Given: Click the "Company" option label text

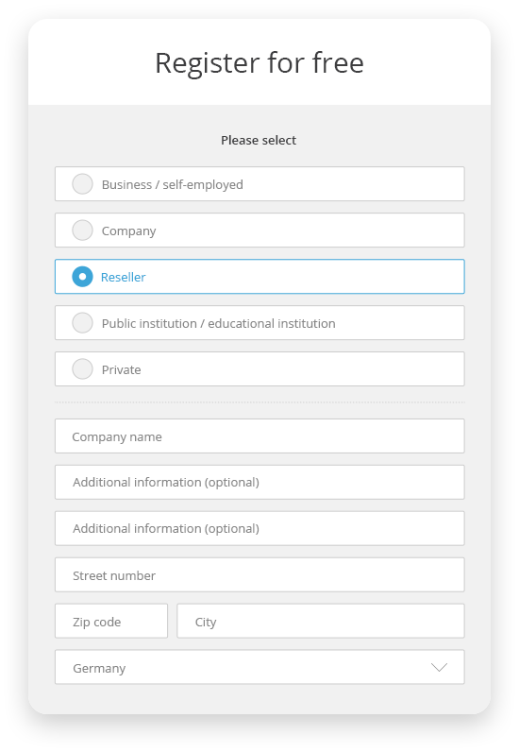Looking at the screenshot, I should 129,231.
